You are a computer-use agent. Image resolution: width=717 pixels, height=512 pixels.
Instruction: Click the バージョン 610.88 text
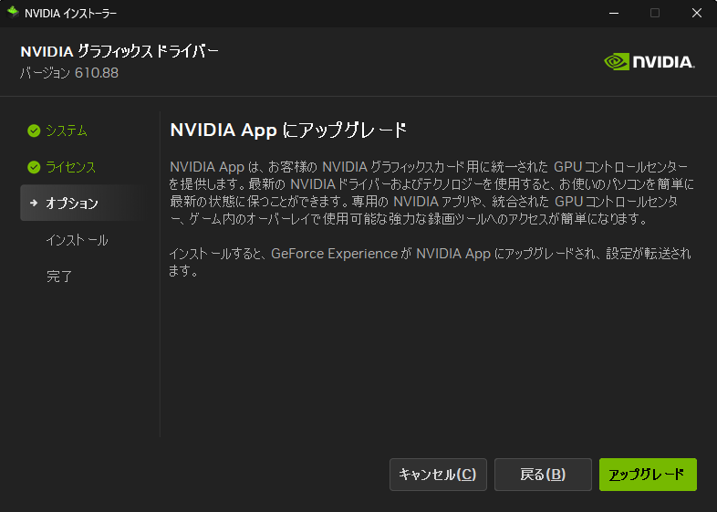(x=69, y=73)
